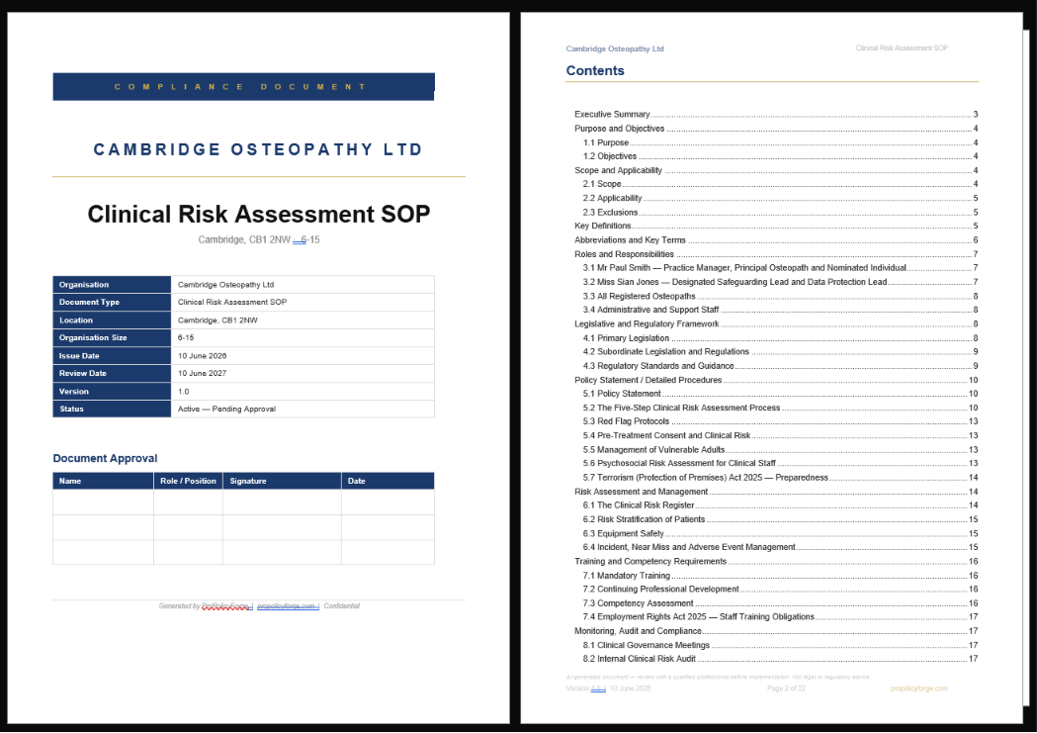Screen dimensions: 1037x733
Task: Jump to Legislative and Regulatory Framework entry
Action: click(776, 324)
